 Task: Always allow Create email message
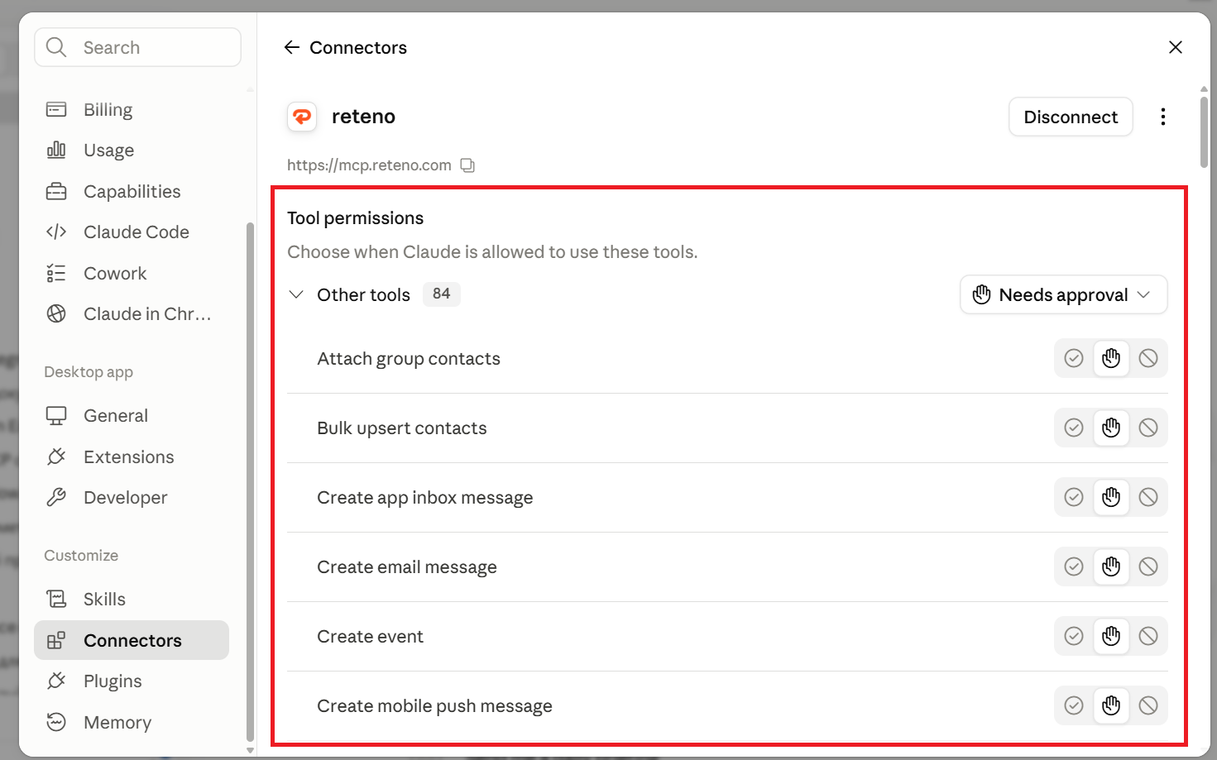click(1074, 566)
